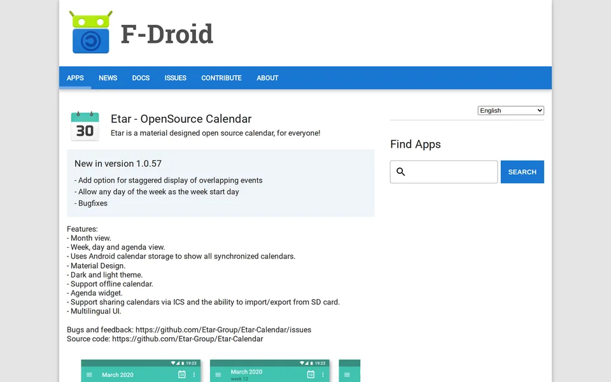Click the 'Find Apps' heading
The height and width of the screenshot is (382, 611).
(416, 145)
